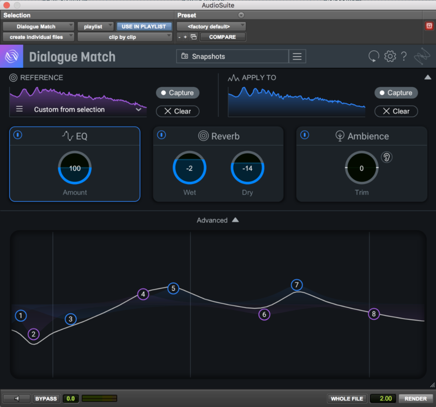The width and height of the screenshot is (436, 407).
Task: Disable the Ambience module power button
Action: pos(305,135)
